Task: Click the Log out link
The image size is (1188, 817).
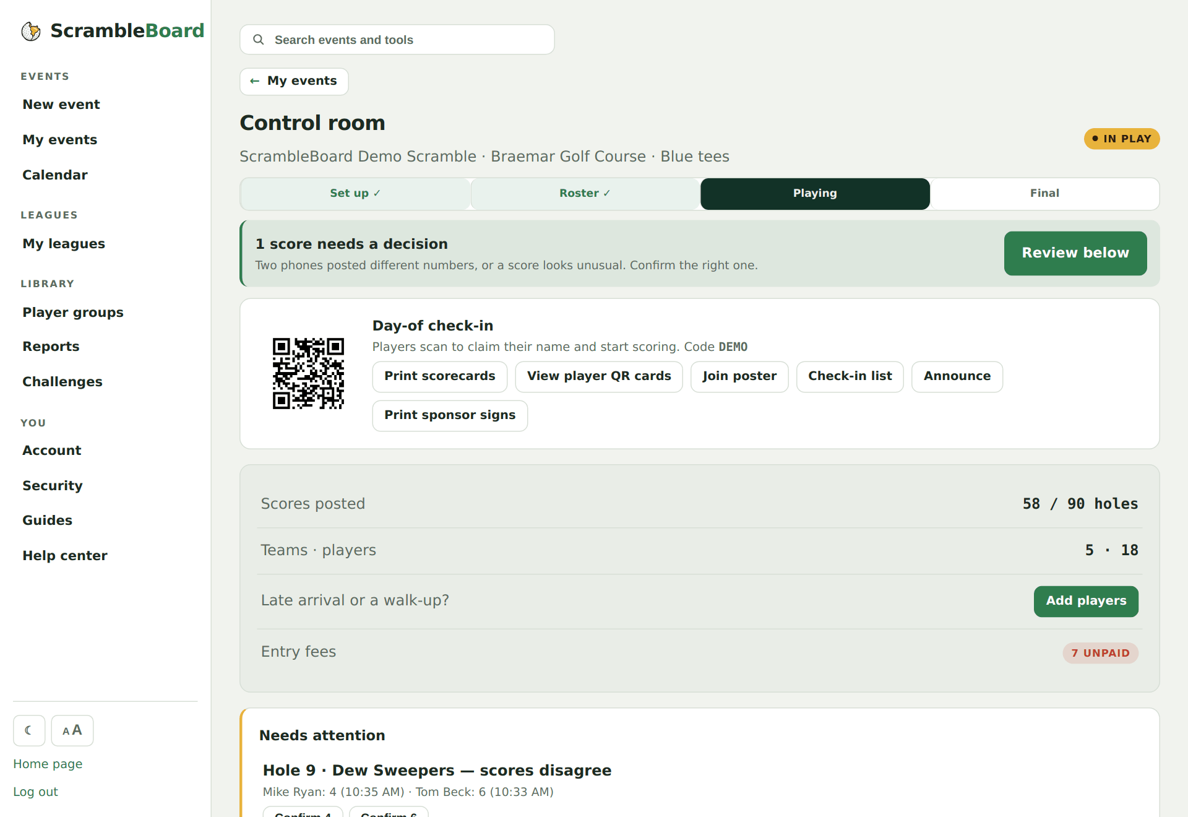Action: (x=35, y=792)
